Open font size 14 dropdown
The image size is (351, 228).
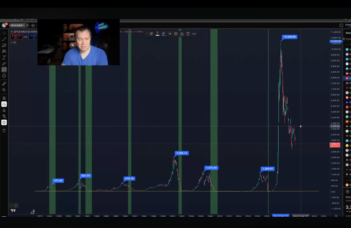tap(170, 34)
